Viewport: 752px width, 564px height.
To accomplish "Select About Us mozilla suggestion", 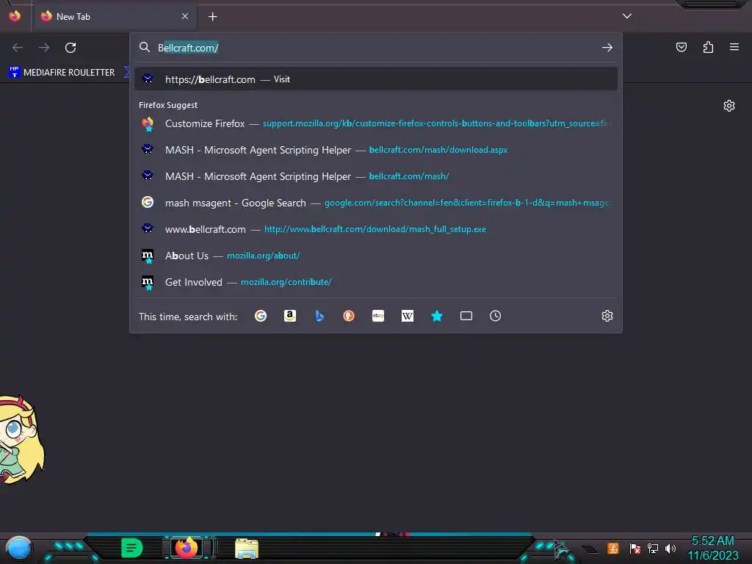I will [376, 255].
